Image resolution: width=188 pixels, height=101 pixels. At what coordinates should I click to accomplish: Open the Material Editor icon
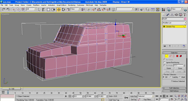pyautogui.click(x=163, y=10)
